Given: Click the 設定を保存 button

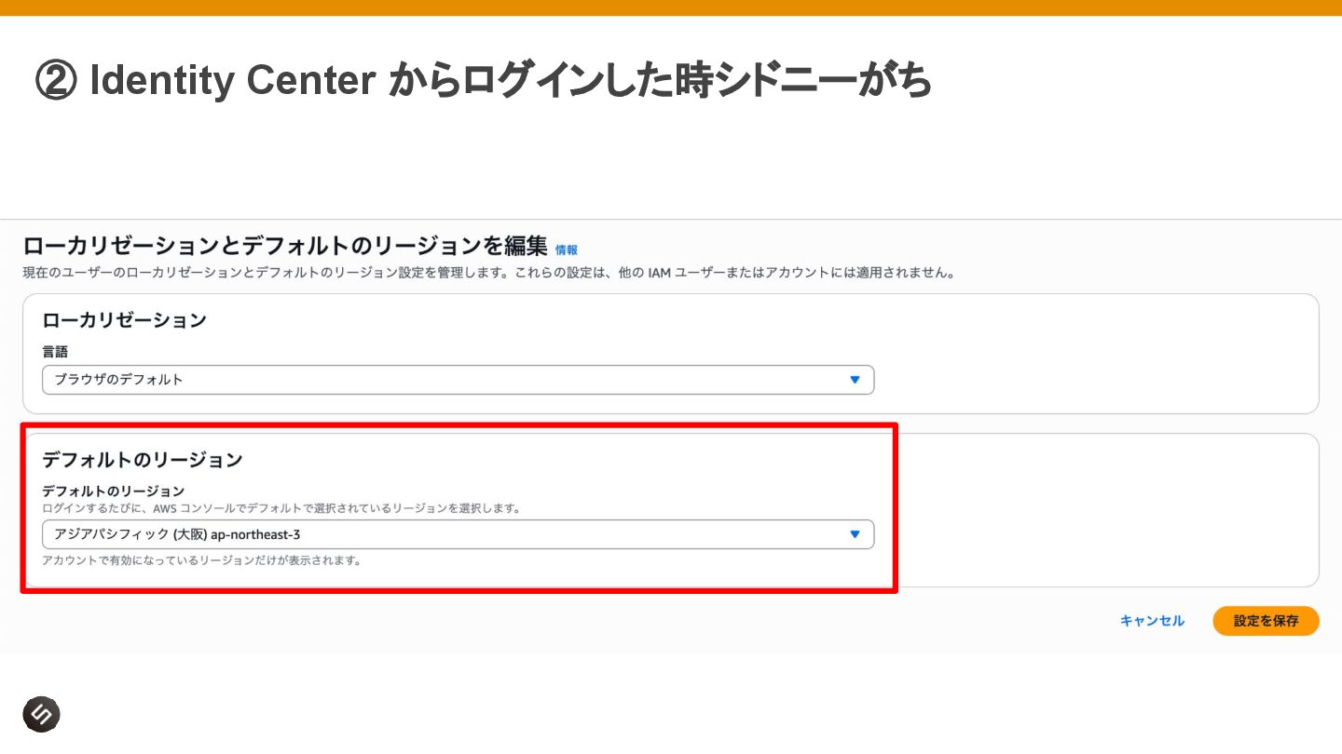Looking at the screenshot, I should 1266,621.
